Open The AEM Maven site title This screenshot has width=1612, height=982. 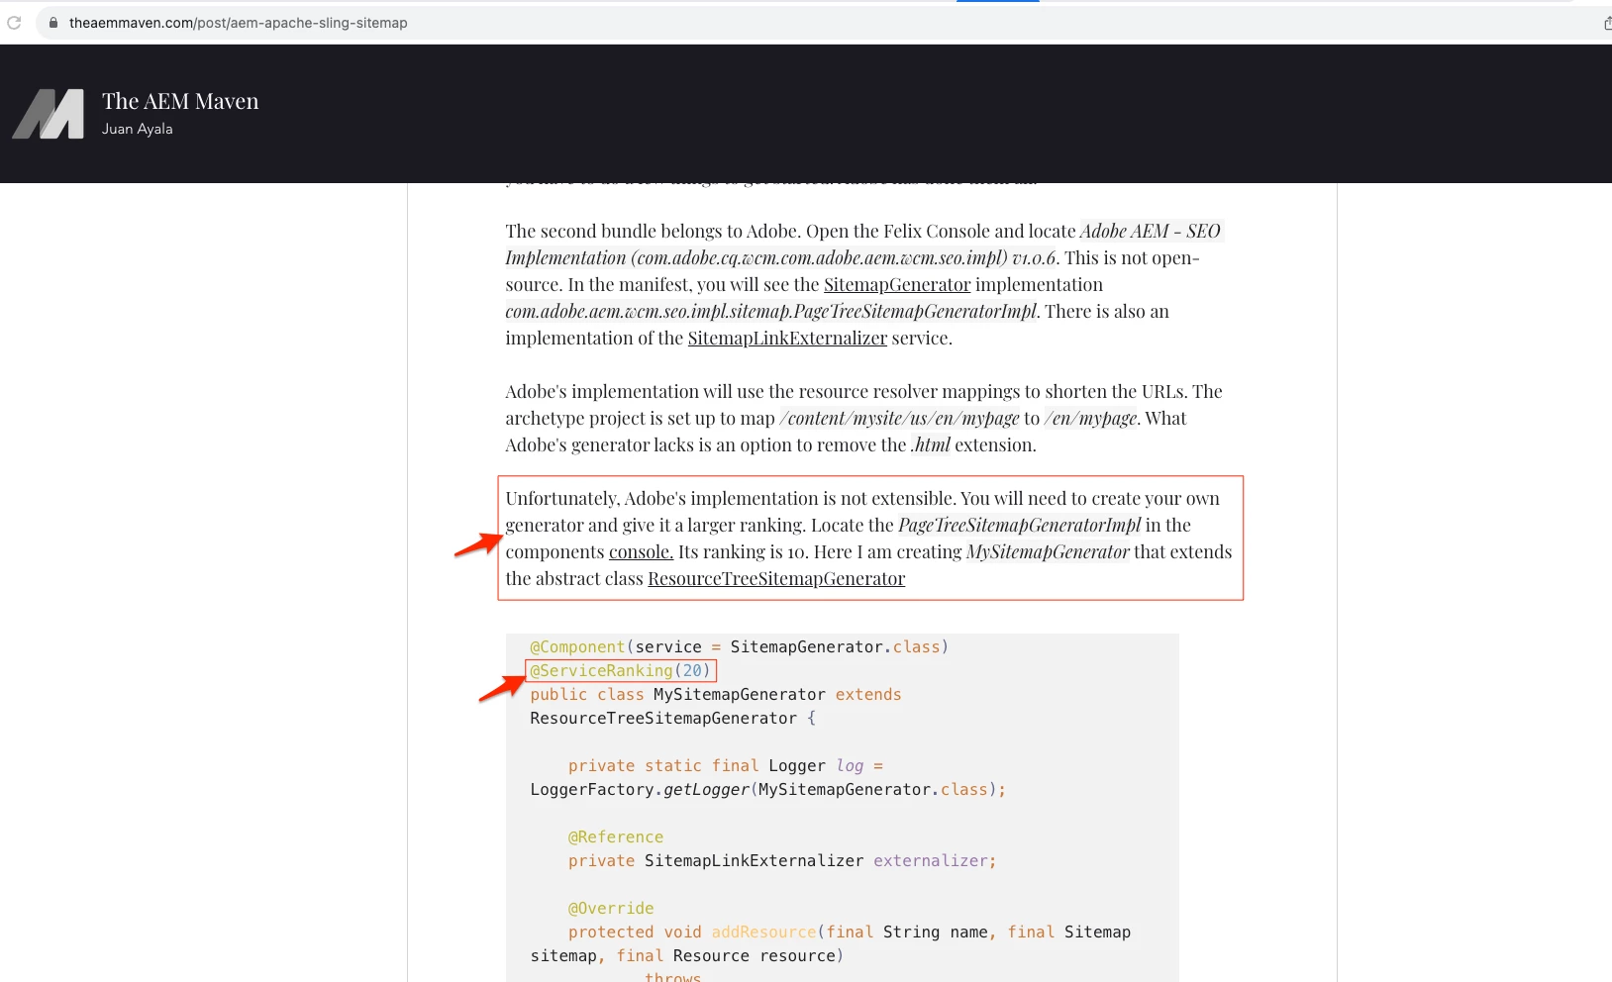(180, 101)
